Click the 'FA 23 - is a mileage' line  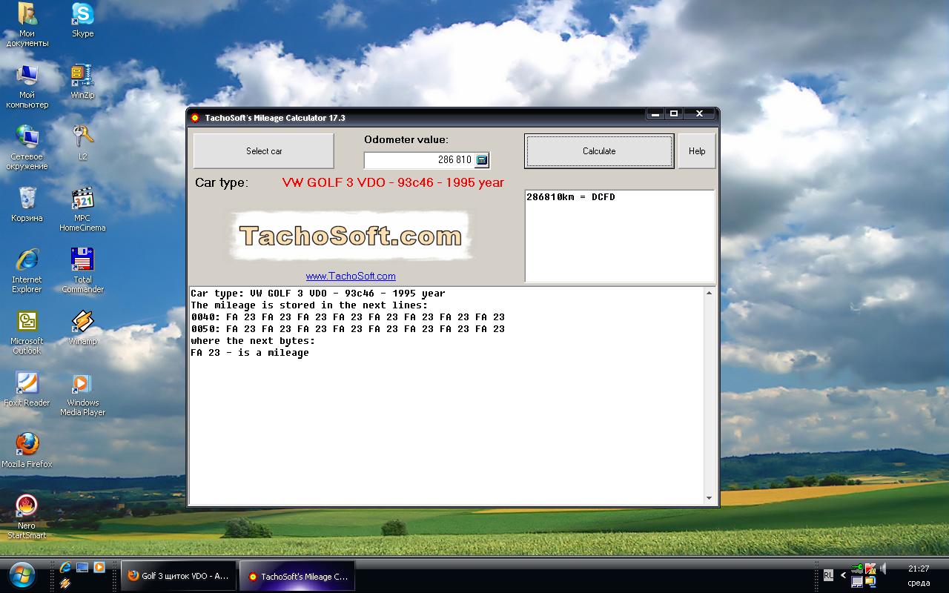click(x=250, y=353)
